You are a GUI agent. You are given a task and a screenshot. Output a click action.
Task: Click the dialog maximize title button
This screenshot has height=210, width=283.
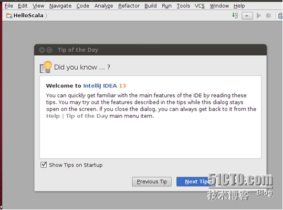[49, 50]
